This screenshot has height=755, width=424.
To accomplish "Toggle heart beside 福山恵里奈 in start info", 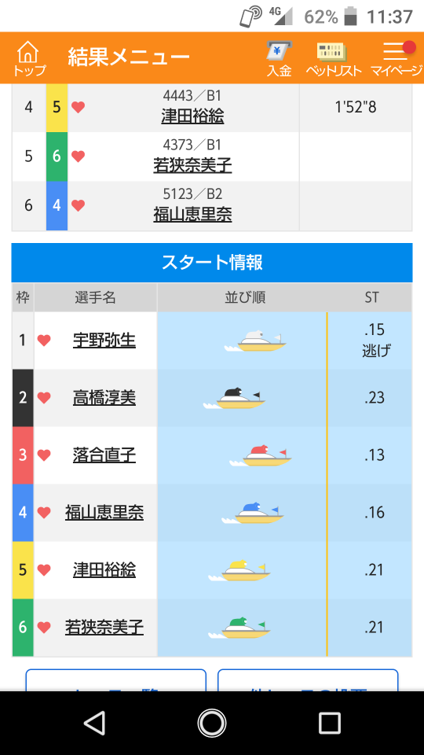I will click(x=44, y=512).
